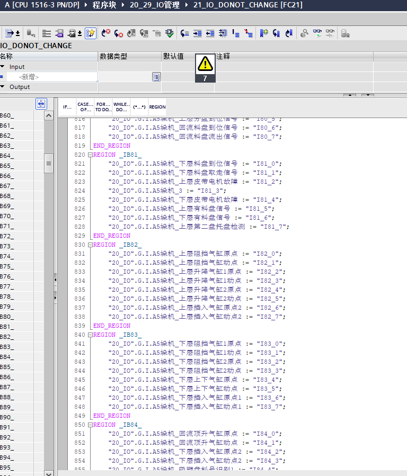
Task: Click the 数据类型 column header
Action: click(130, 56)
